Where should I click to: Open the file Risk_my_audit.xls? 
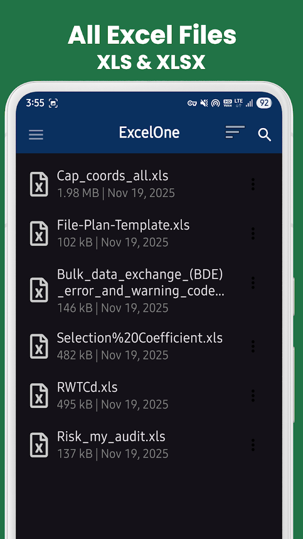(149, 445)
